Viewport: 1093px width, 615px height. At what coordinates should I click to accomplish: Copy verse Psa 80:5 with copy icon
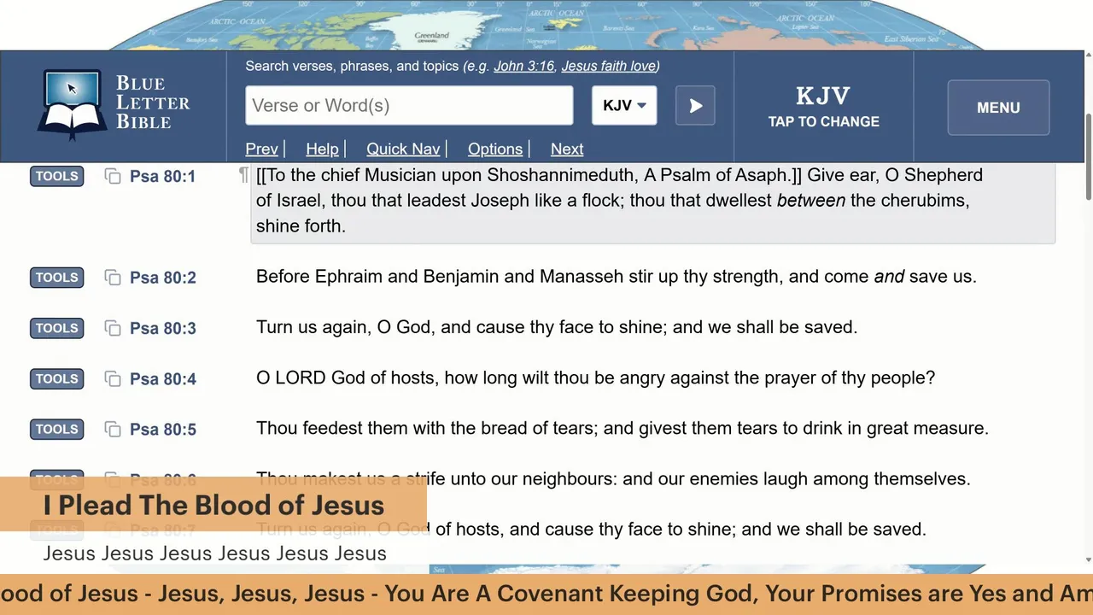113,429
